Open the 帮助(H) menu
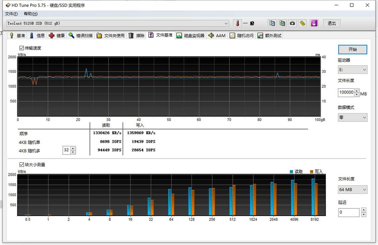The width and height of the screenshot is (378, 245). [31, 14]
